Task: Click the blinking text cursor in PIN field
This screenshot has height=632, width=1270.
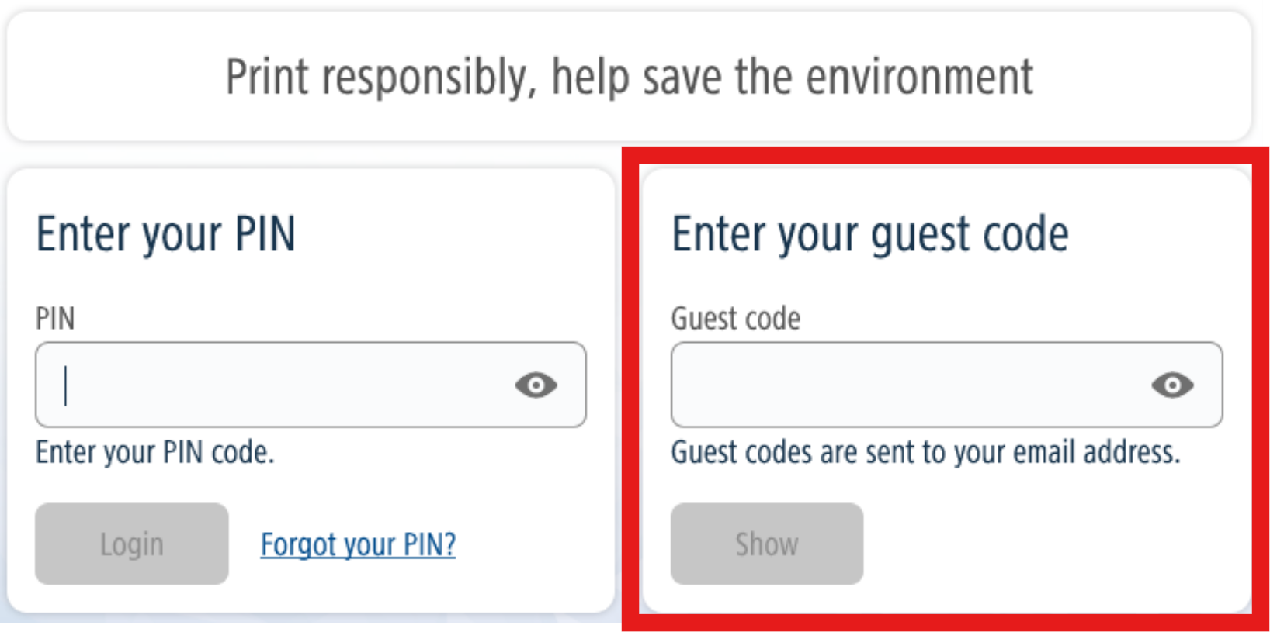Action: point(66,385)
